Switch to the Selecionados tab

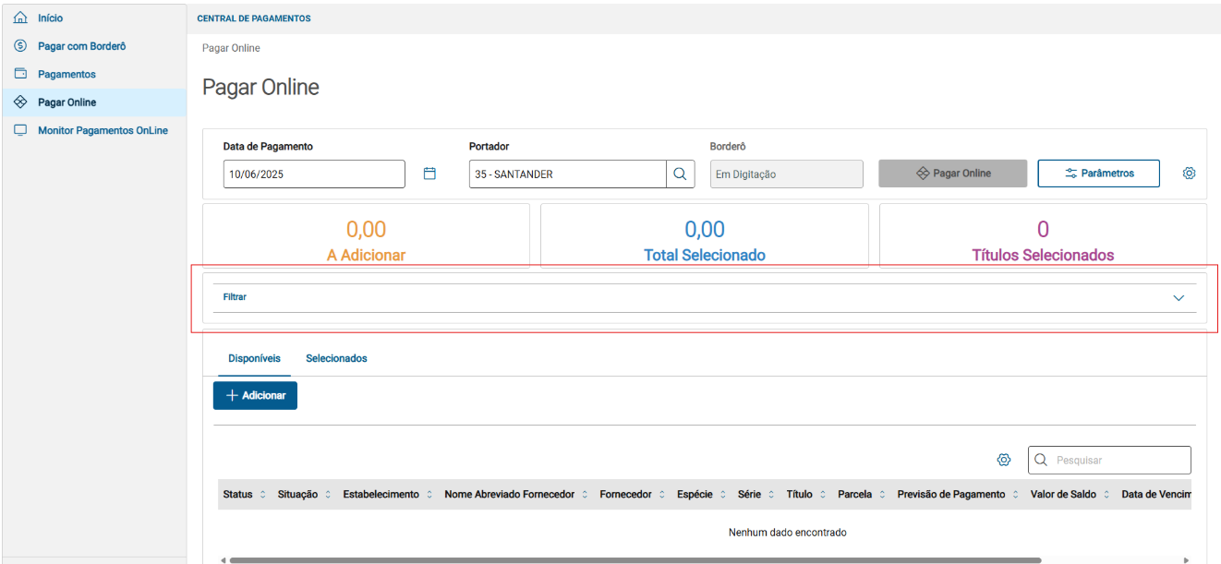coord(336,358)
